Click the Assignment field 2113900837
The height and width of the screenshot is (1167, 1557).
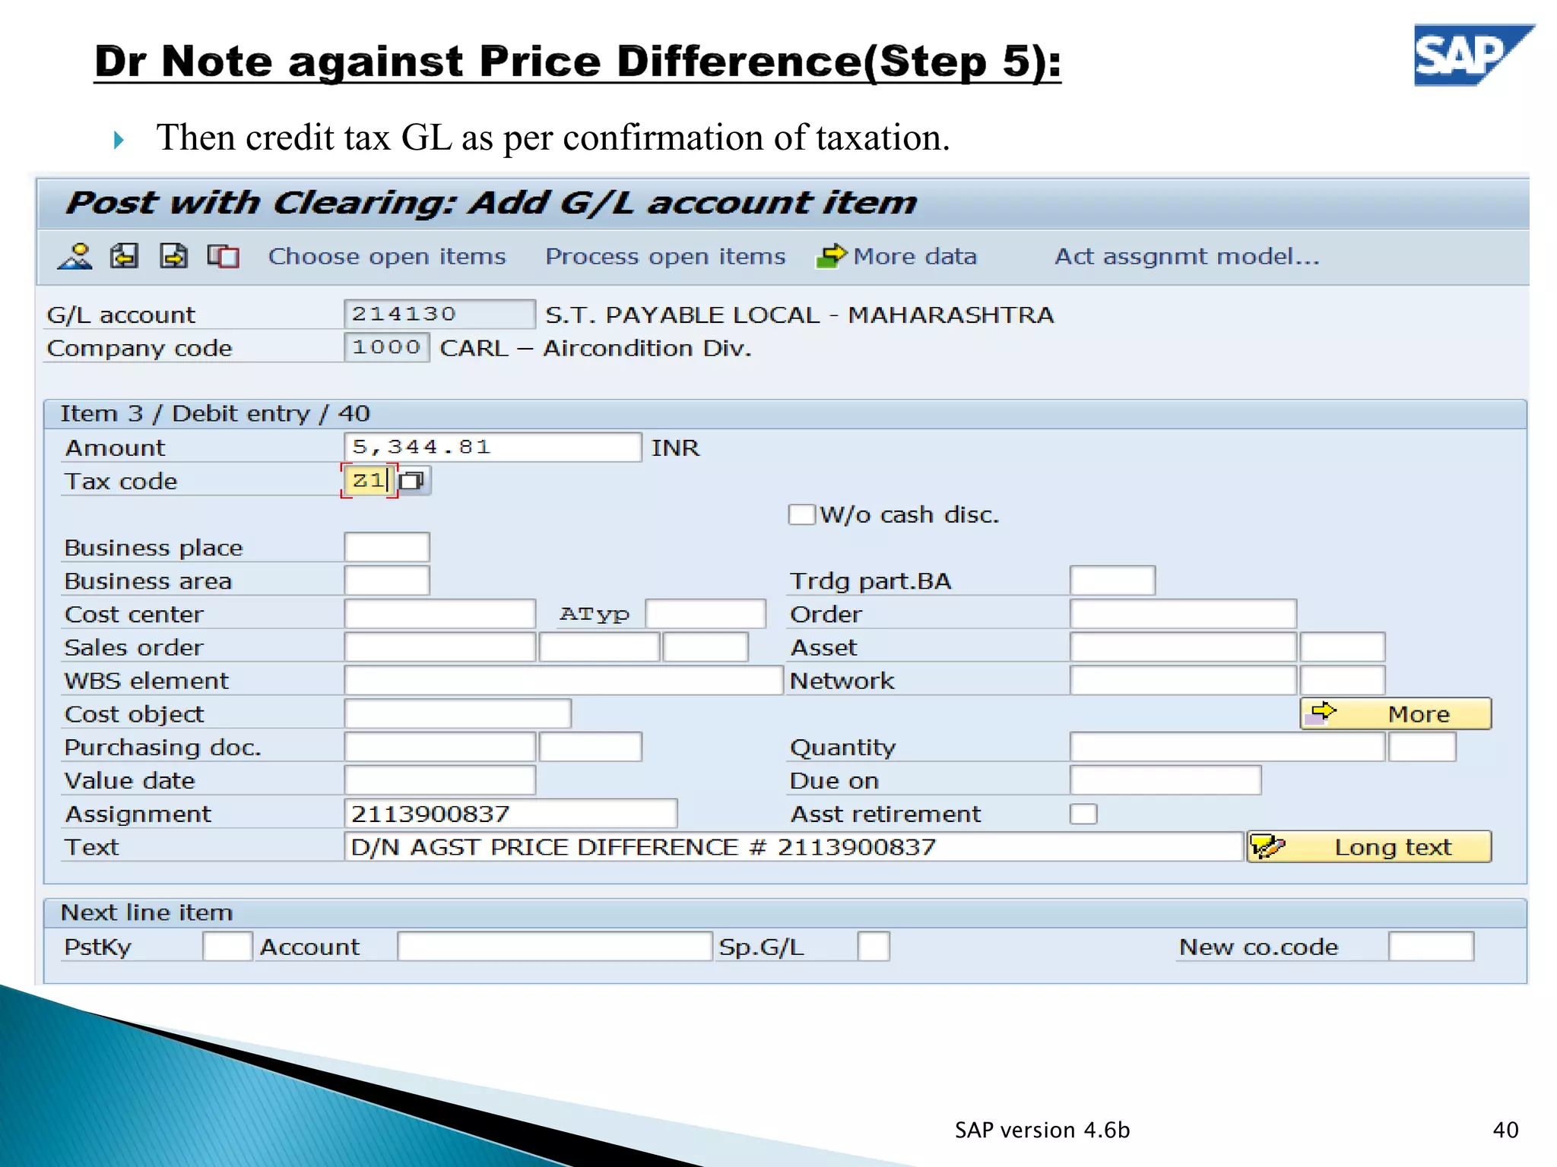(510, 814)
